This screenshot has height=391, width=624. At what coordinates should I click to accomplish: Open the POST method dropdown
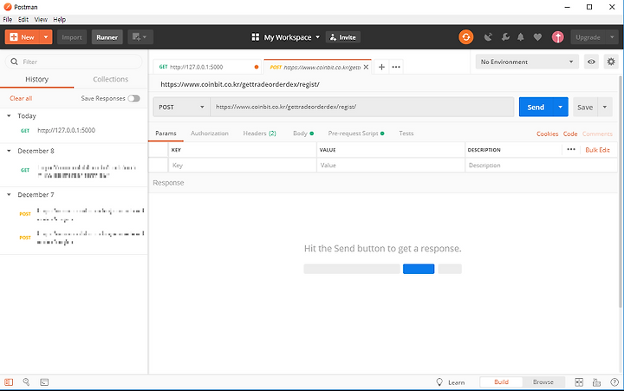pos(181,108)
